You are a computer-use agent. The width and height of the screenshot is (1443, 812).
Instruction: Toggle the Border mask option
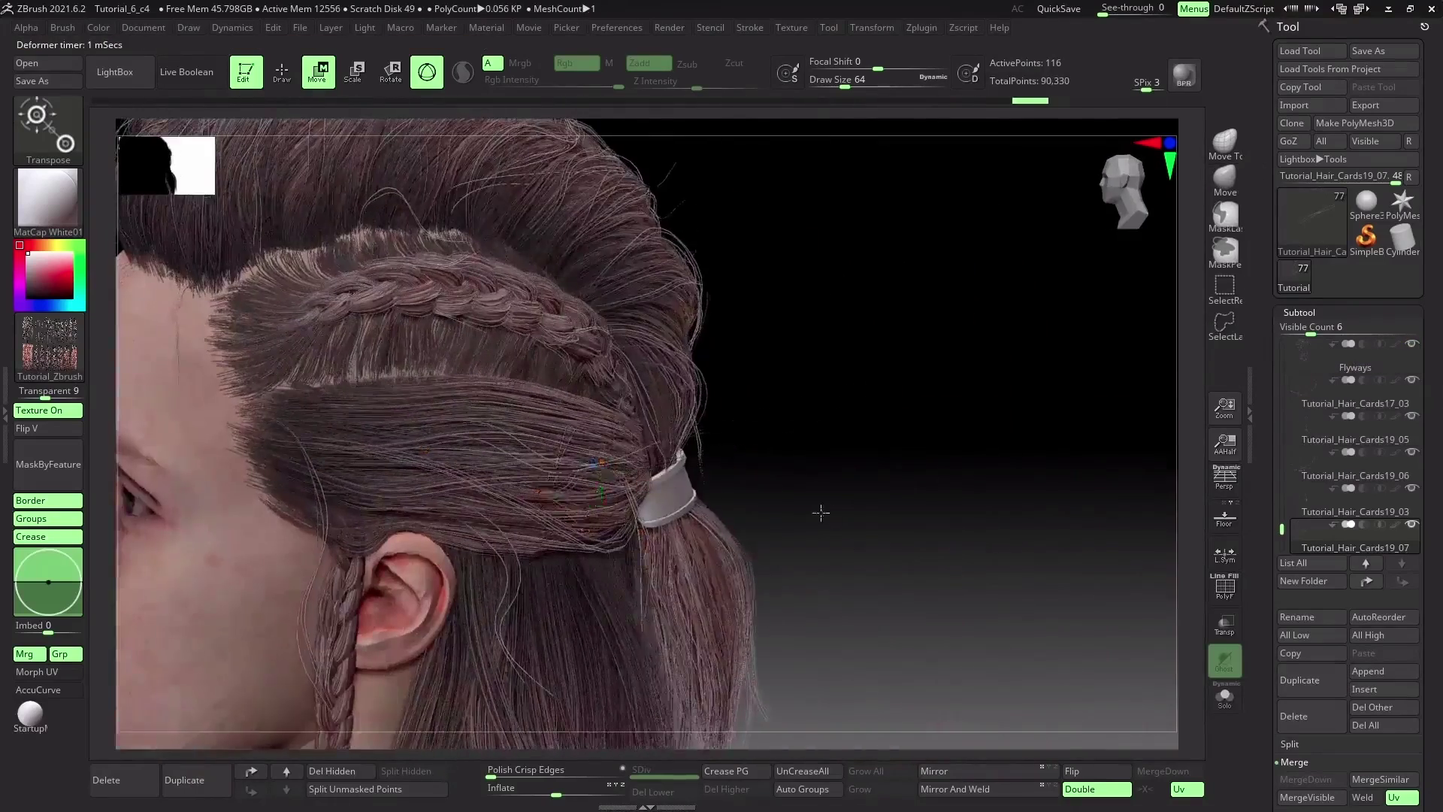click(x=48, y=501)
